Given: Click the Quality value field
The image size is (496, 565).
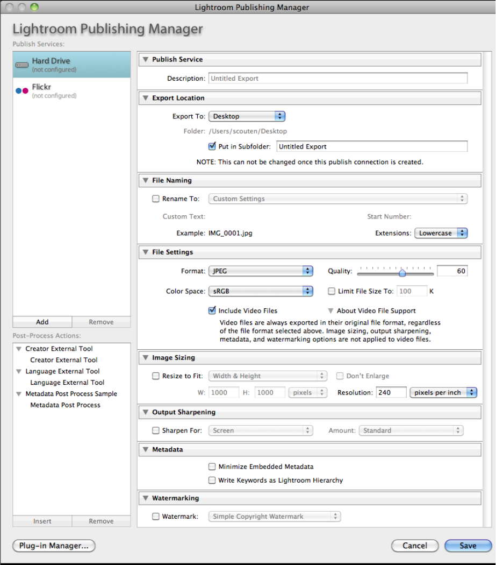Looking at the screenshot, I should (x=452, y=271).
